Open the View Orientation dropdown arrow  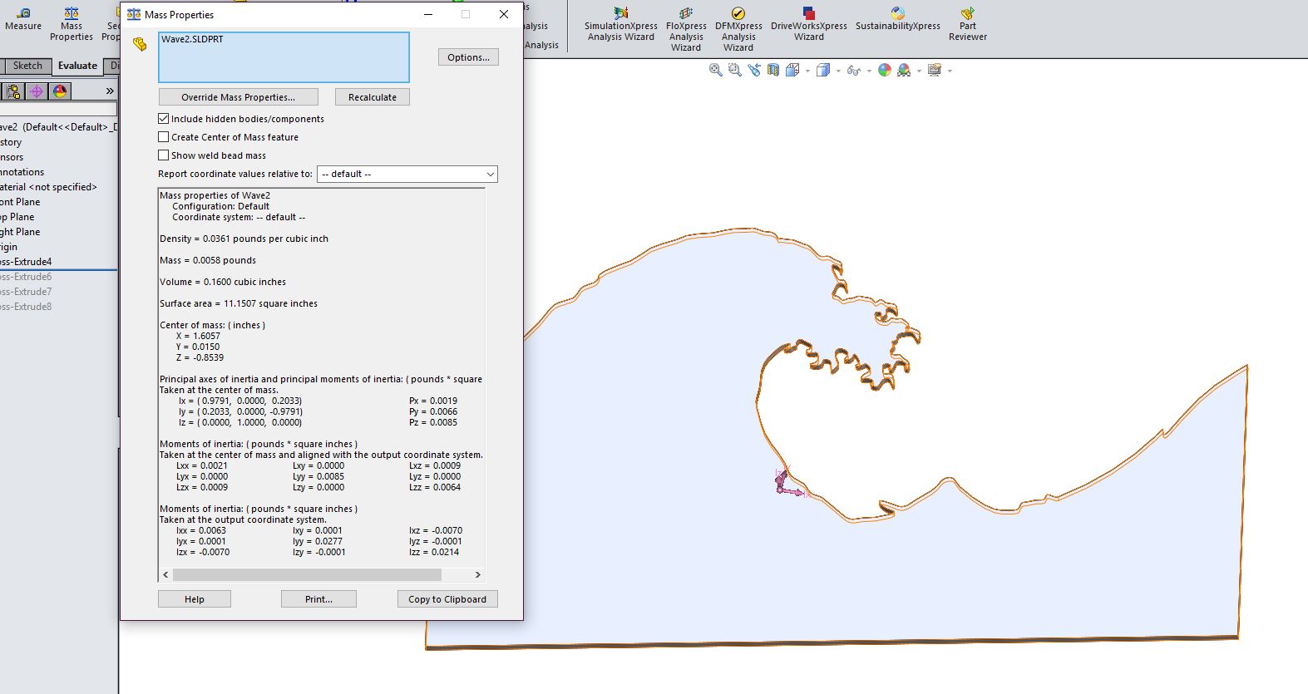807,71
